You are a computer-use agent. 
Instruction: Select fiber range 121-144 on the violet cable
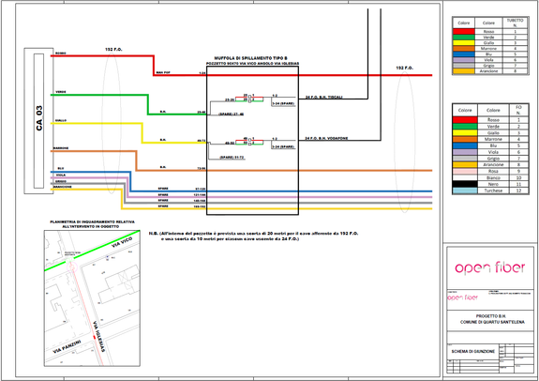click(x=200, y=195)
